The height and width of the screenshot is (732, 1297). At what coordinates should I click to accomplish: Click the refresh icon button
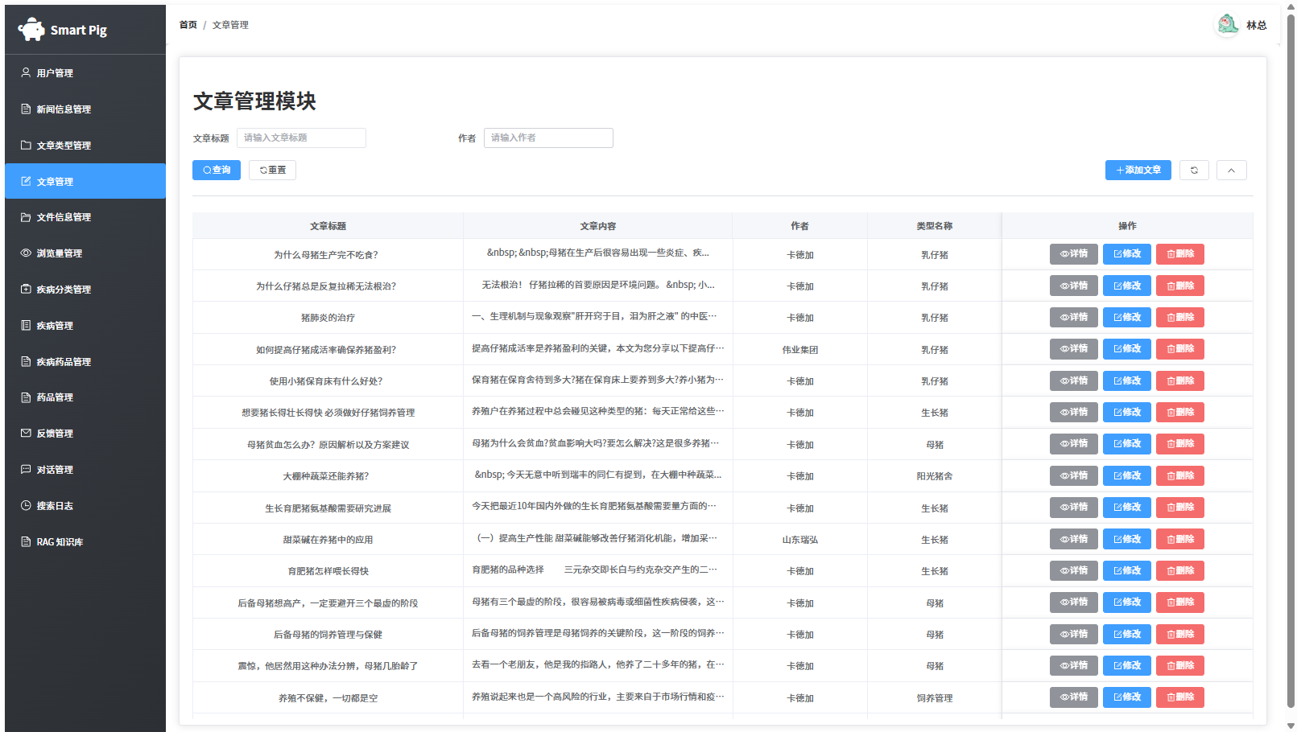click(1194, 170)
